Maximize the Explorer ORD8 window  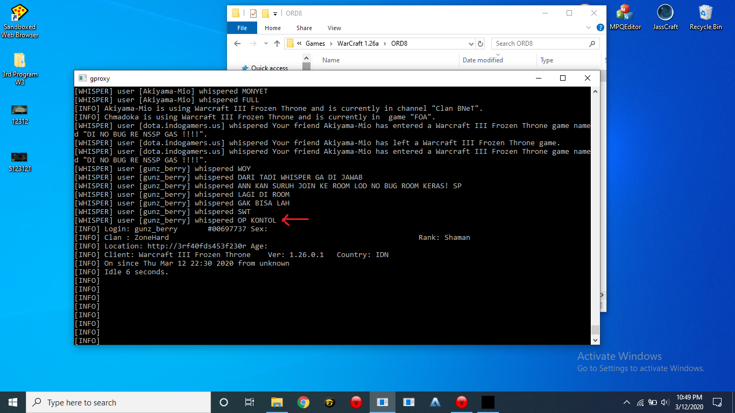coord(569,13)
